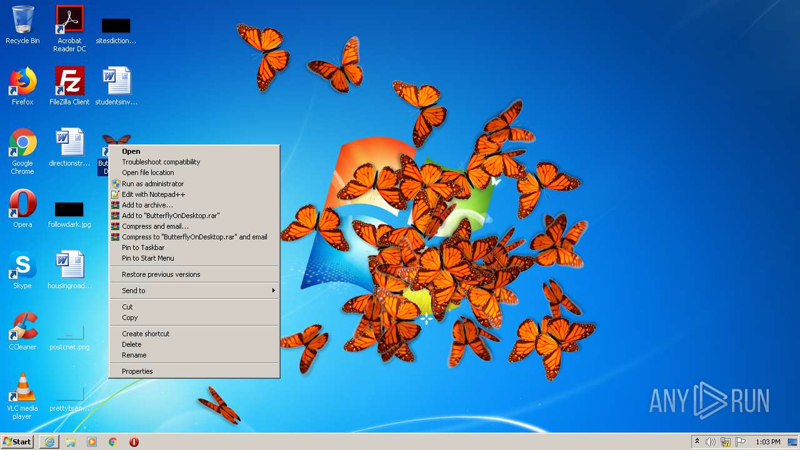Select the studentsinv Word document
The height and width of the screenshot is (450, 800).
coord(116,86)
